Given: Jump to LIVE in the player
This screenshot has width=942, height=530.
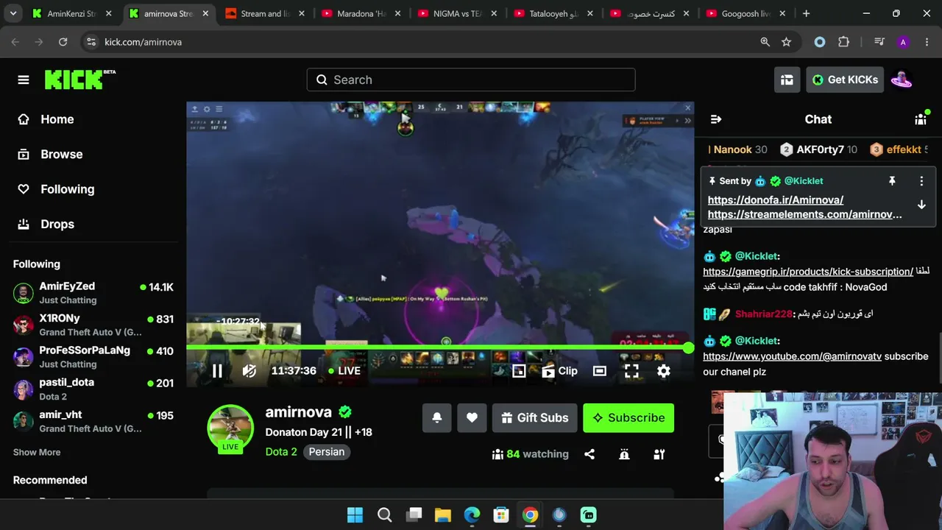Looking at the screenshot, I should [344, 371].
